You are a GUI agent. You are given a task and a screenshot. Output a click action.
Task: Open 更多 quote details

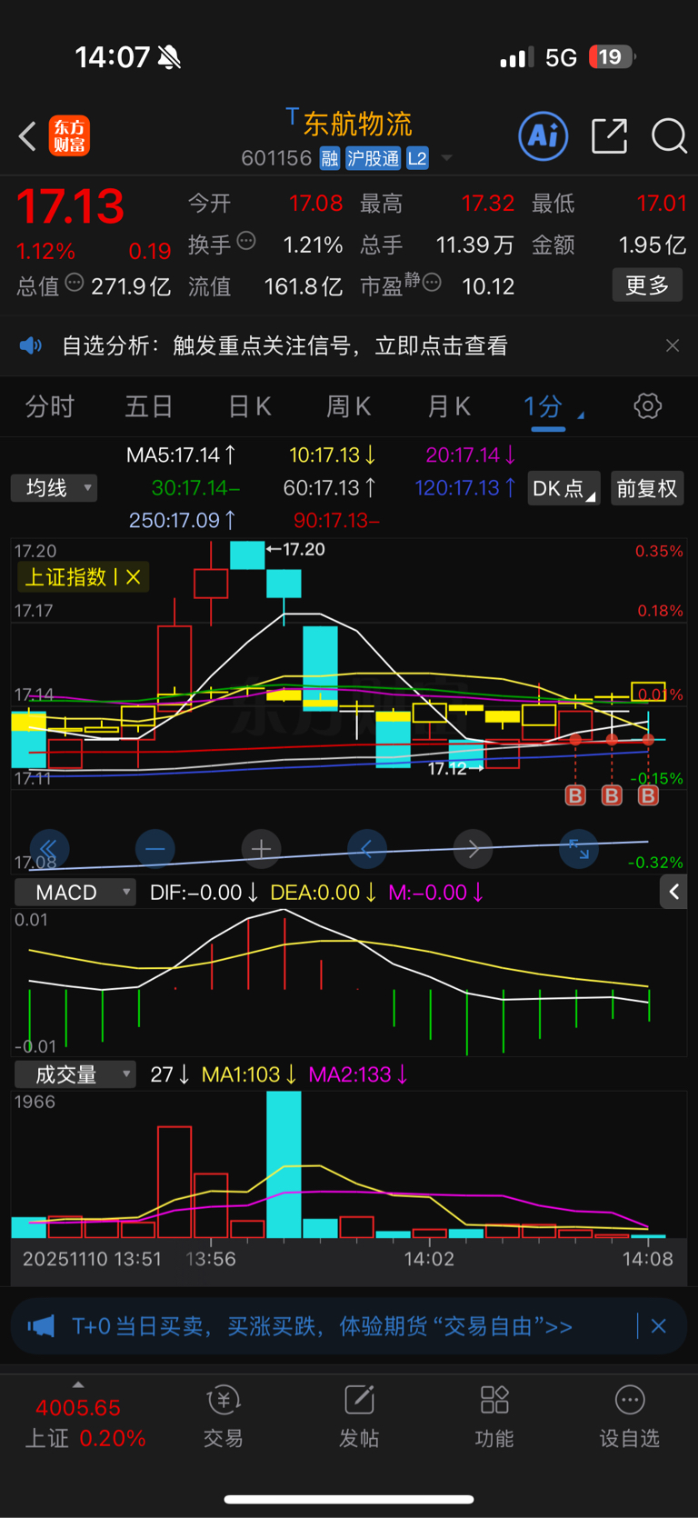[x=647, y=285]
